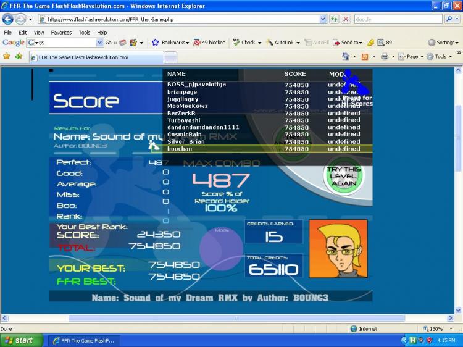Open the Tools gear menu in command bar
This screenshot has width=463, height=347.
click(440, 56)
